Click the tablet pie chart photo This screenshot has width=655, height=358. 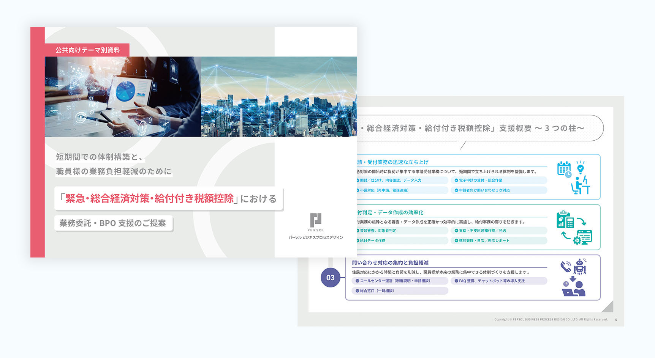tap(123, 97)
